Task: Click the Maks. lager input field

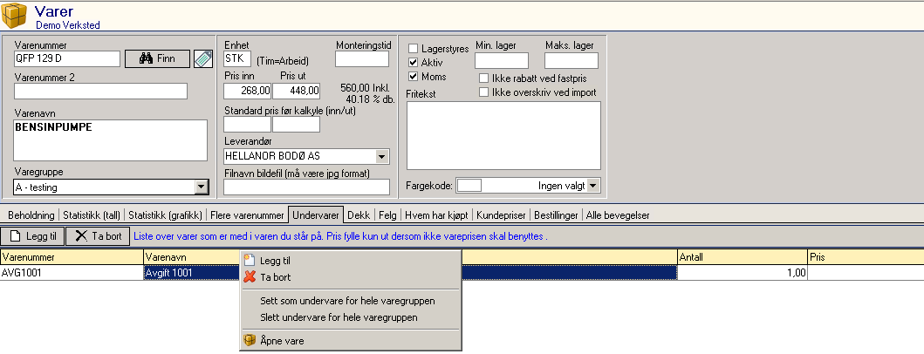Action: pyautogui.click(x=571, y=61)
